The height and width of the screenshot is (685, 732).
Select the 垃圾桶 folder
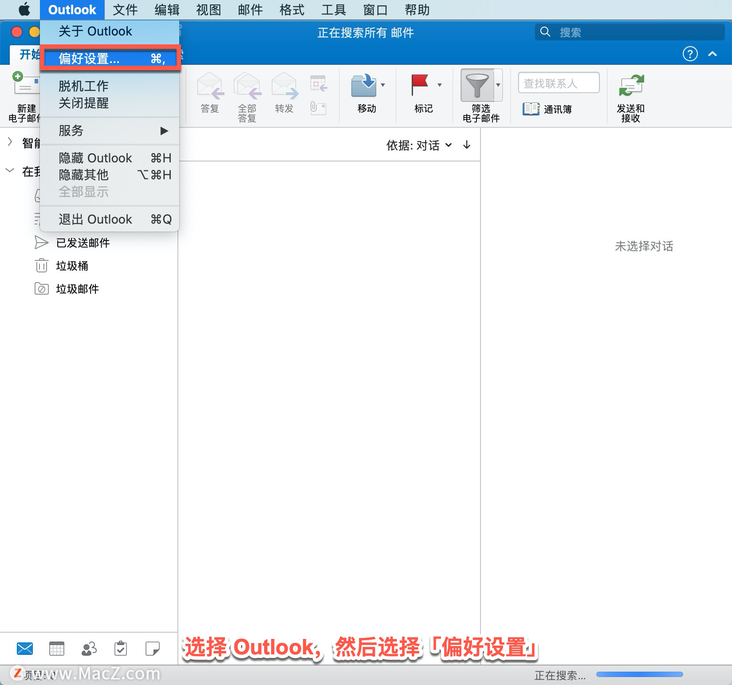[x=72, y=266]
